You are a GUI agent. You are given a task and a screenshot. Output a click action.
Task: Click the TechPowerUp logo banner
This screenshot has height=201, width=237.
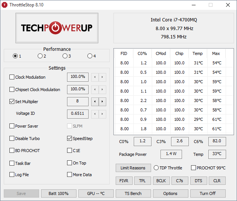pyautogui.click(x=57, y=28)
